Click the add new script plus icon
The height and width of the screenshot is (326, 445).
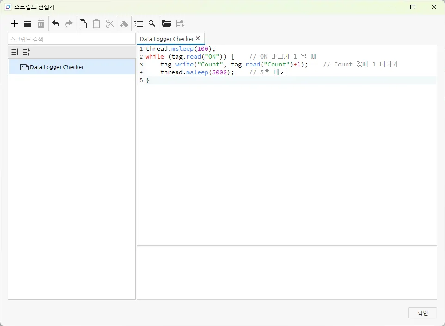point(14,24)
